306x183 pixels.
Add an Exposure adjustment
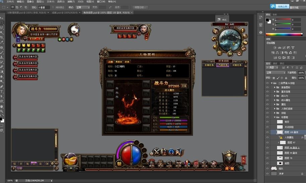pyautogui.click(x=289, y=48)
